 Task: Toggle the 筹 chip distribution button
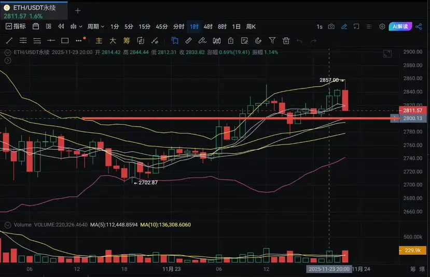click(127, 41)
